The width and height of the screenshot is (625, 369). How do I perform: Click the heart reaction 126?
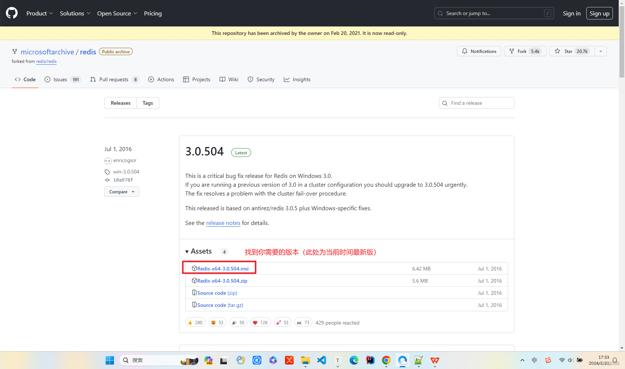(x=261, y=322)
